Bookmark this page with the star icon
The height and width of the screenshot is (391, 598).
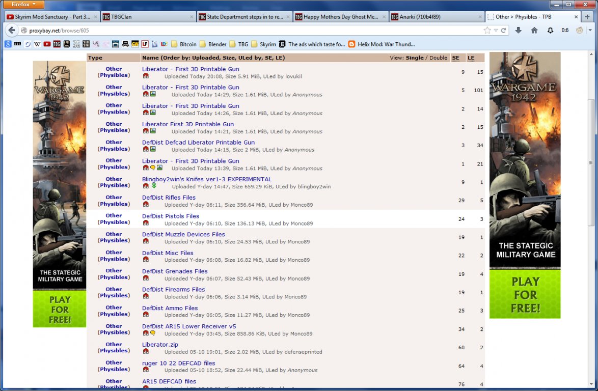point(487,31)
